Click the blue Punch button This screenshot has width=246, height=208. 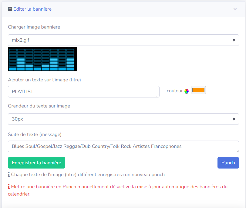228,163
